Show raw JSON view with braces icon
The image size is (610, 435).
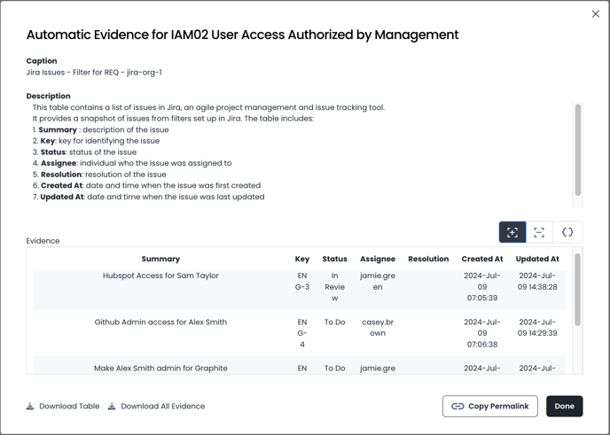point(567,232)
